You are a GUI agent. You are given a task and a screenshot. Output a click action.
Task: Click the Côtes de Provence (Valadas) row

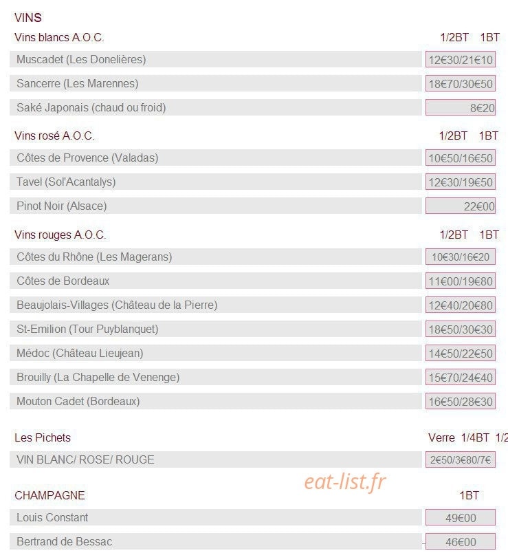[215, 158]
